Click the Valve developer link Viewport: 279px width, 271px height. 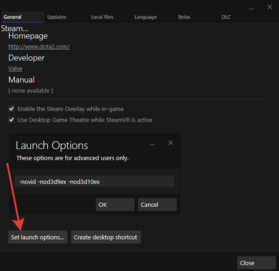click(x=15, y=68)
